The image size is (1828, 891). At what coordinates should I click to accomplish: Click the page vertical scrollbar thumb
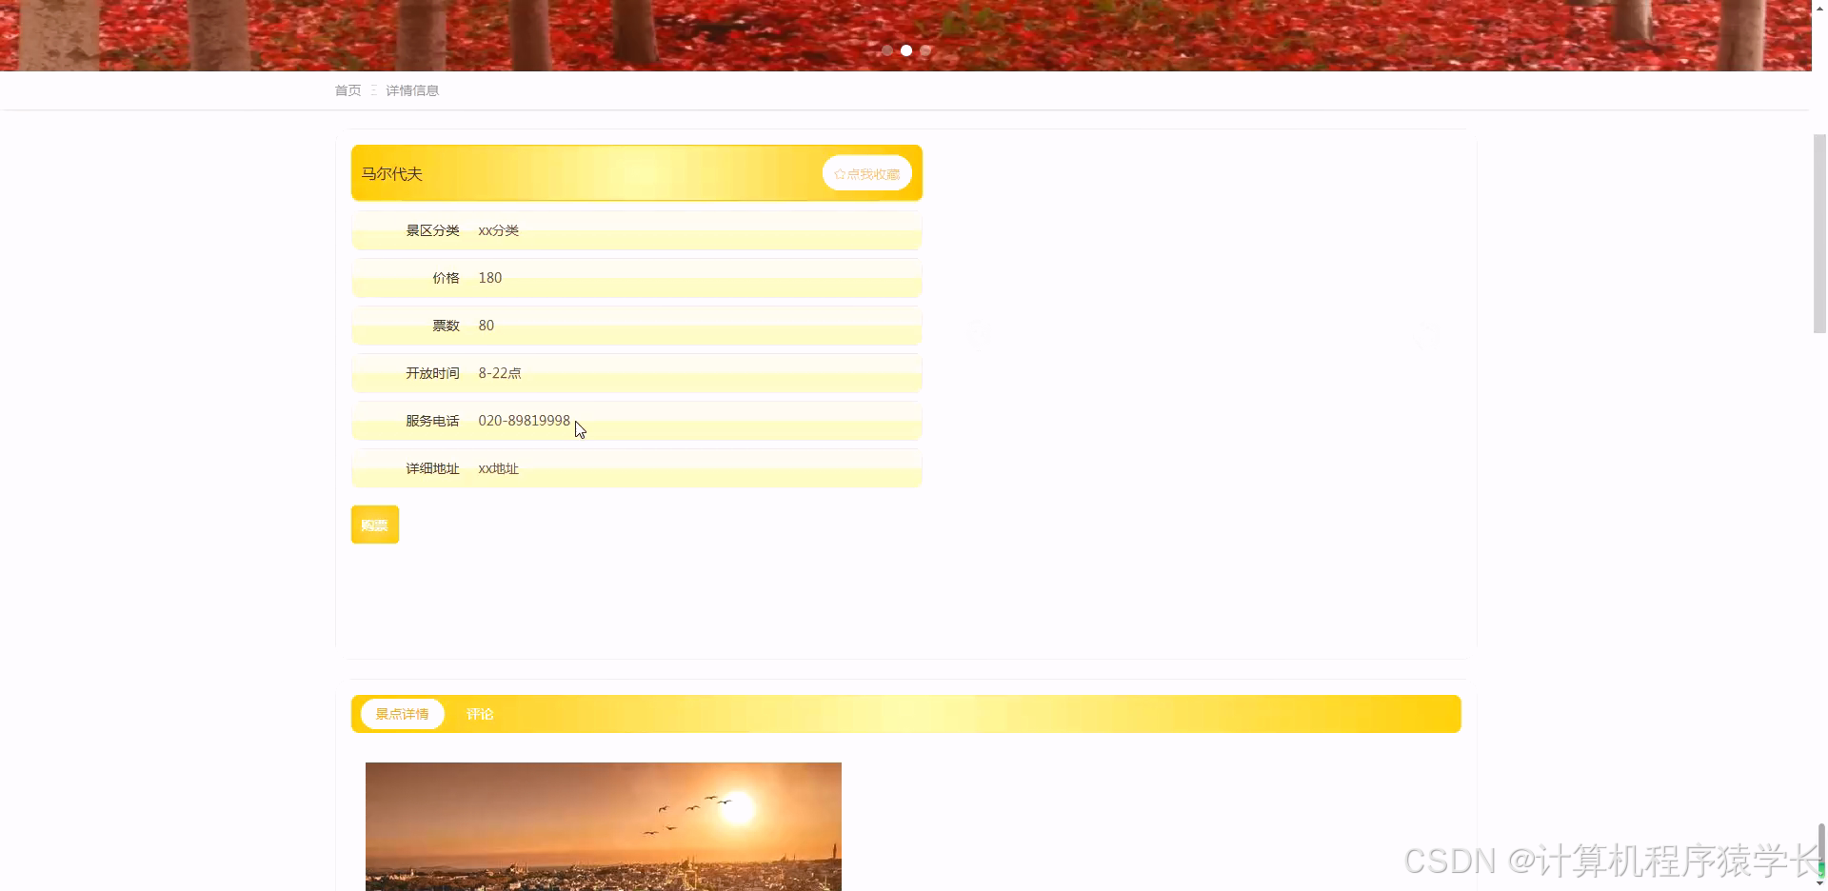(x=1819, y=233)
